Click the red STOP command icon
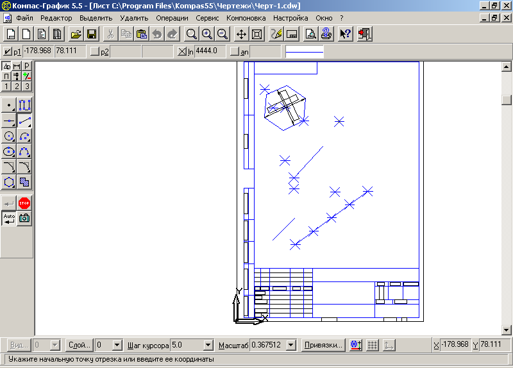The height and width of the screenshot is (368, 513). (24, 203)
